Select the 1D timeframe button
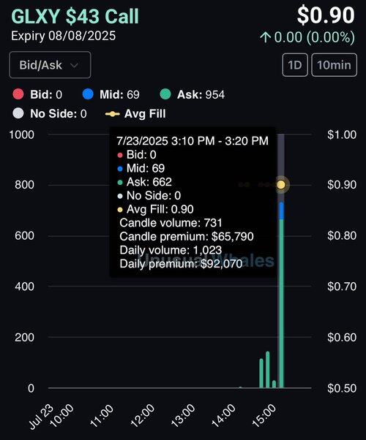The width and height of the screenshot is (366, 440). tap(295, 65)
